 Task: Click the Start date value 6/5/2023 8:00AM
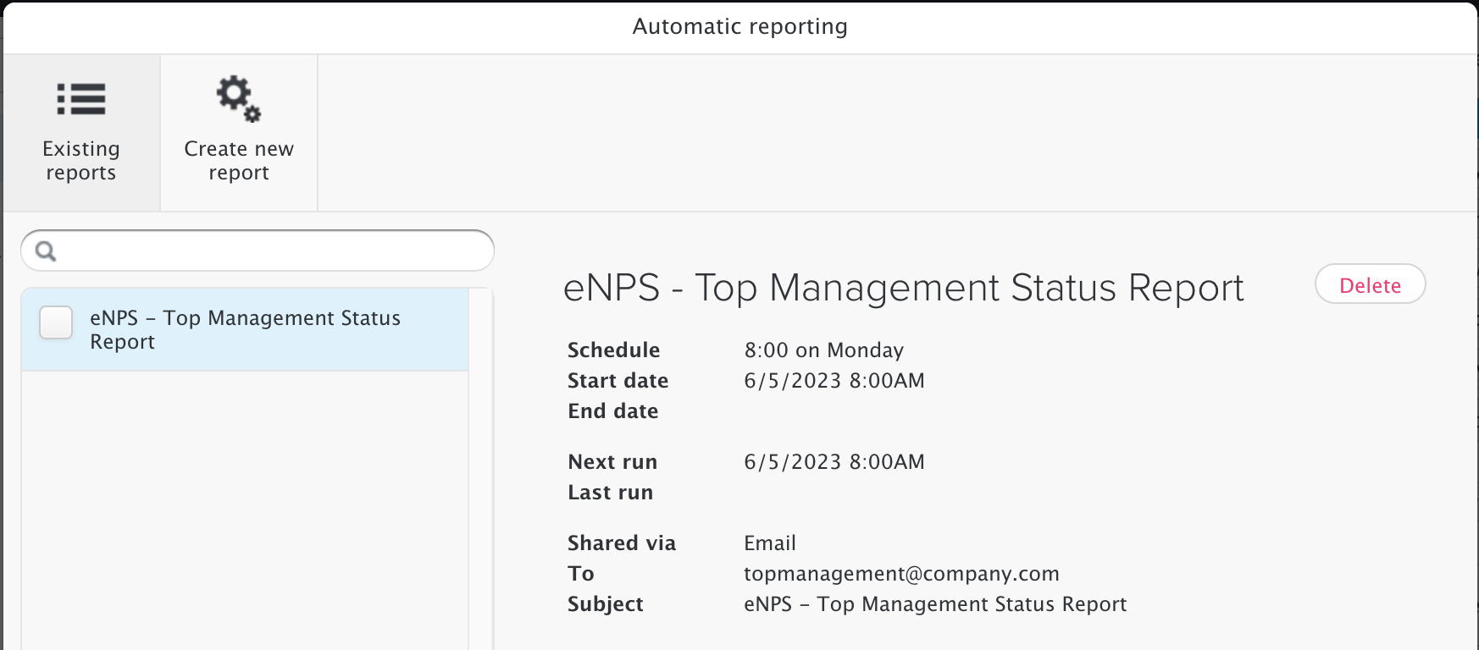click(x=834, y=381)
